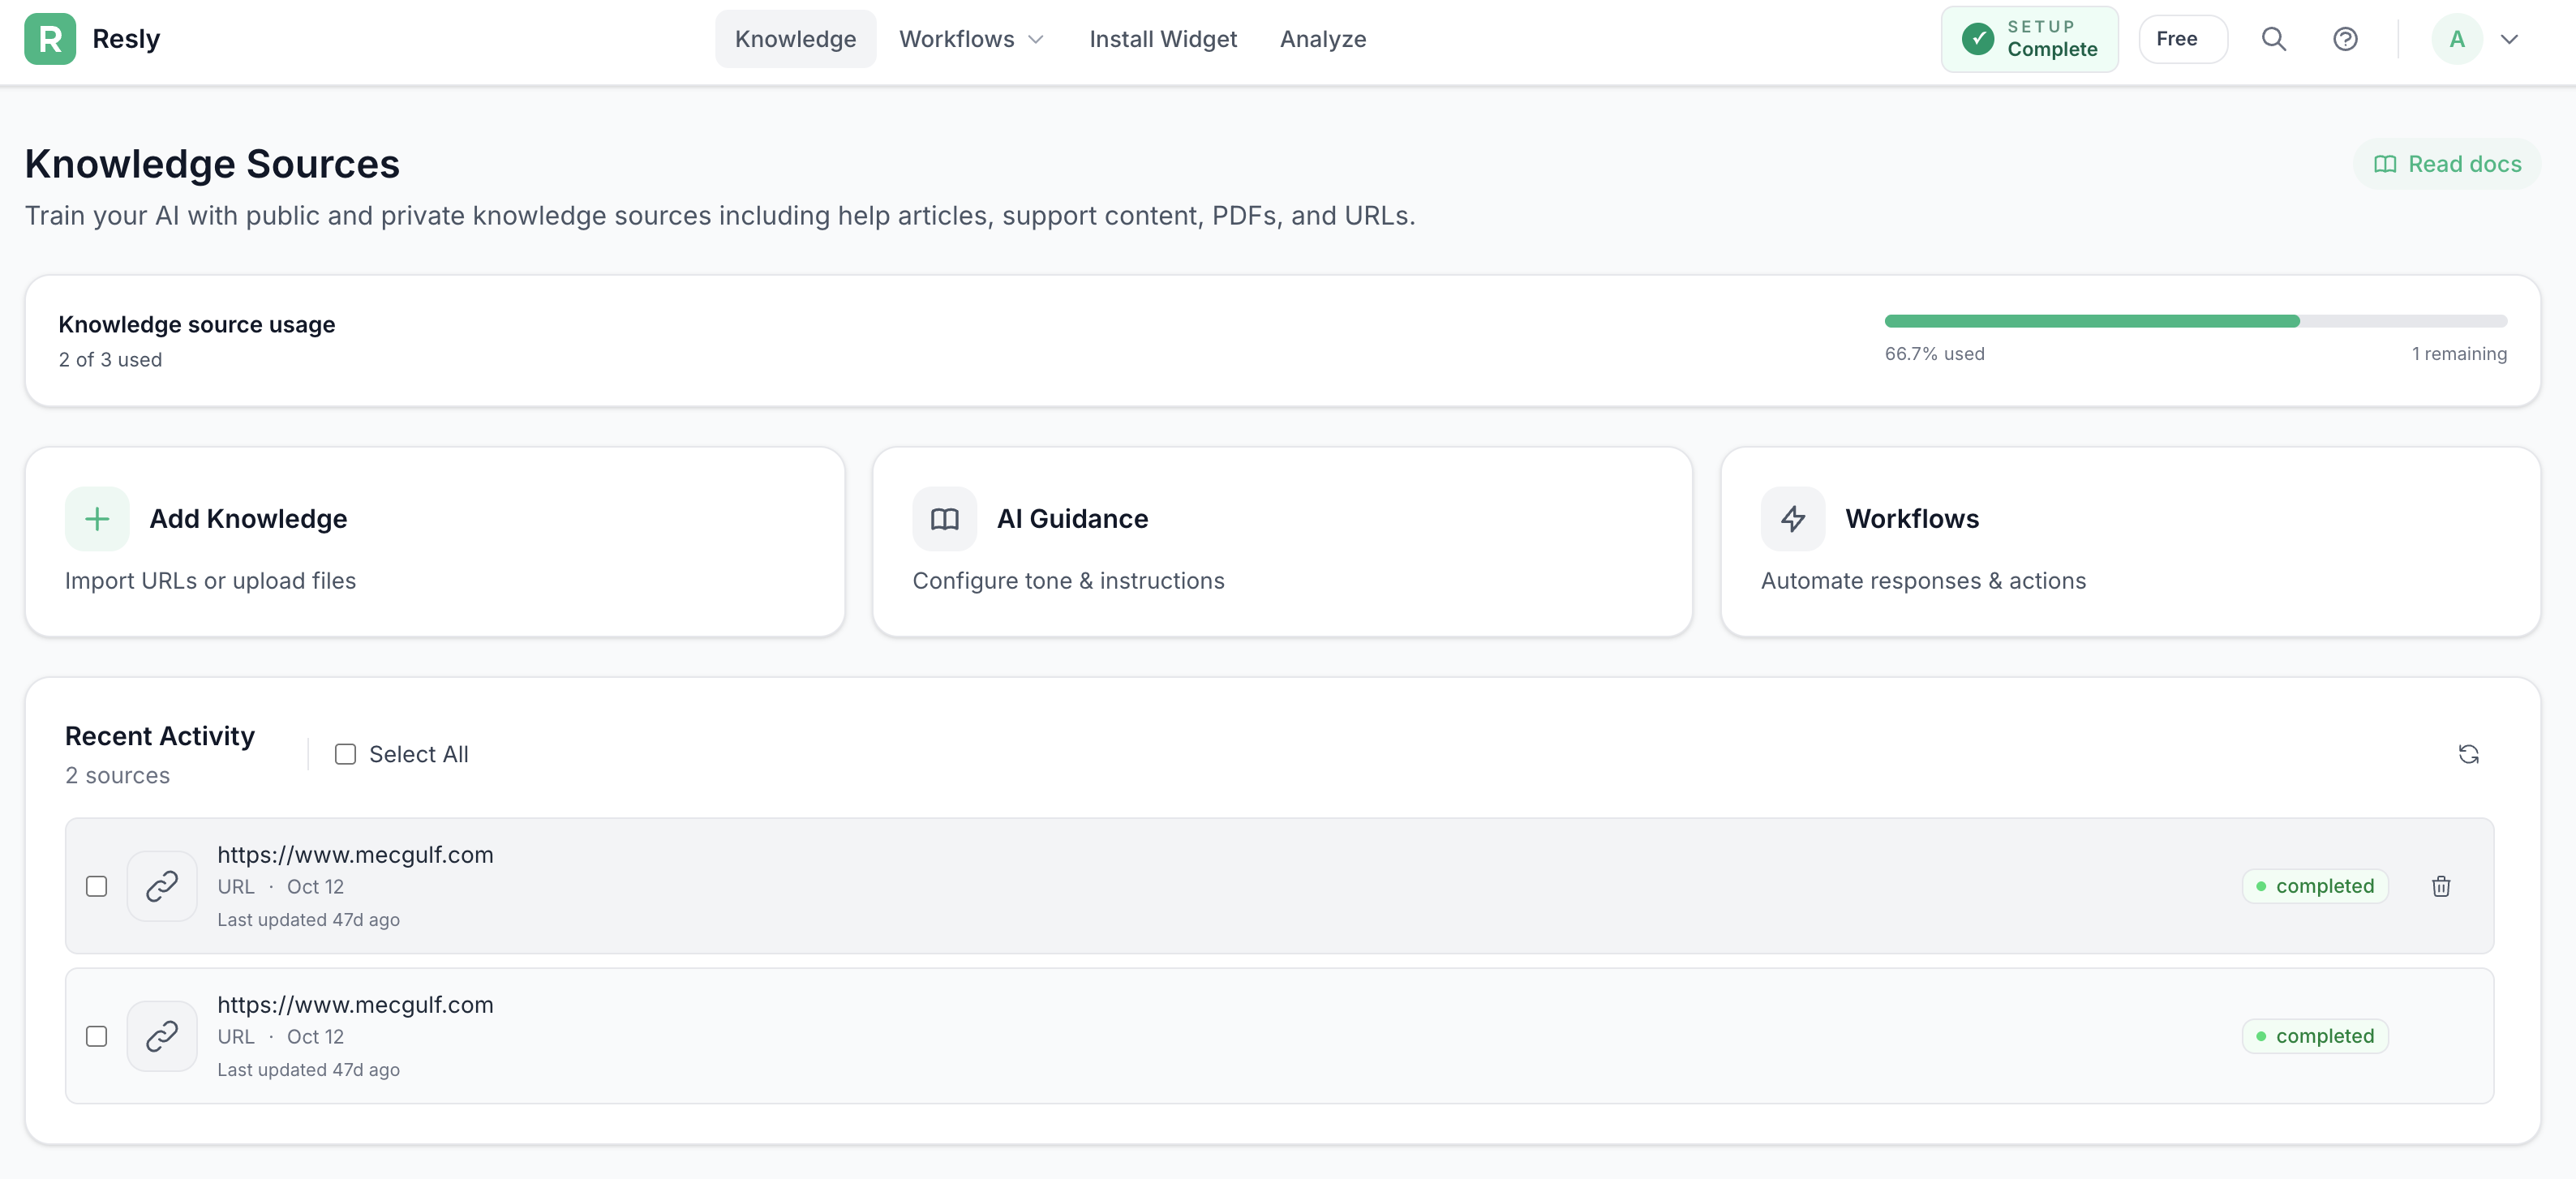
Task: Expand the Workflows navigation dropdown
Action: [1036, 40]
